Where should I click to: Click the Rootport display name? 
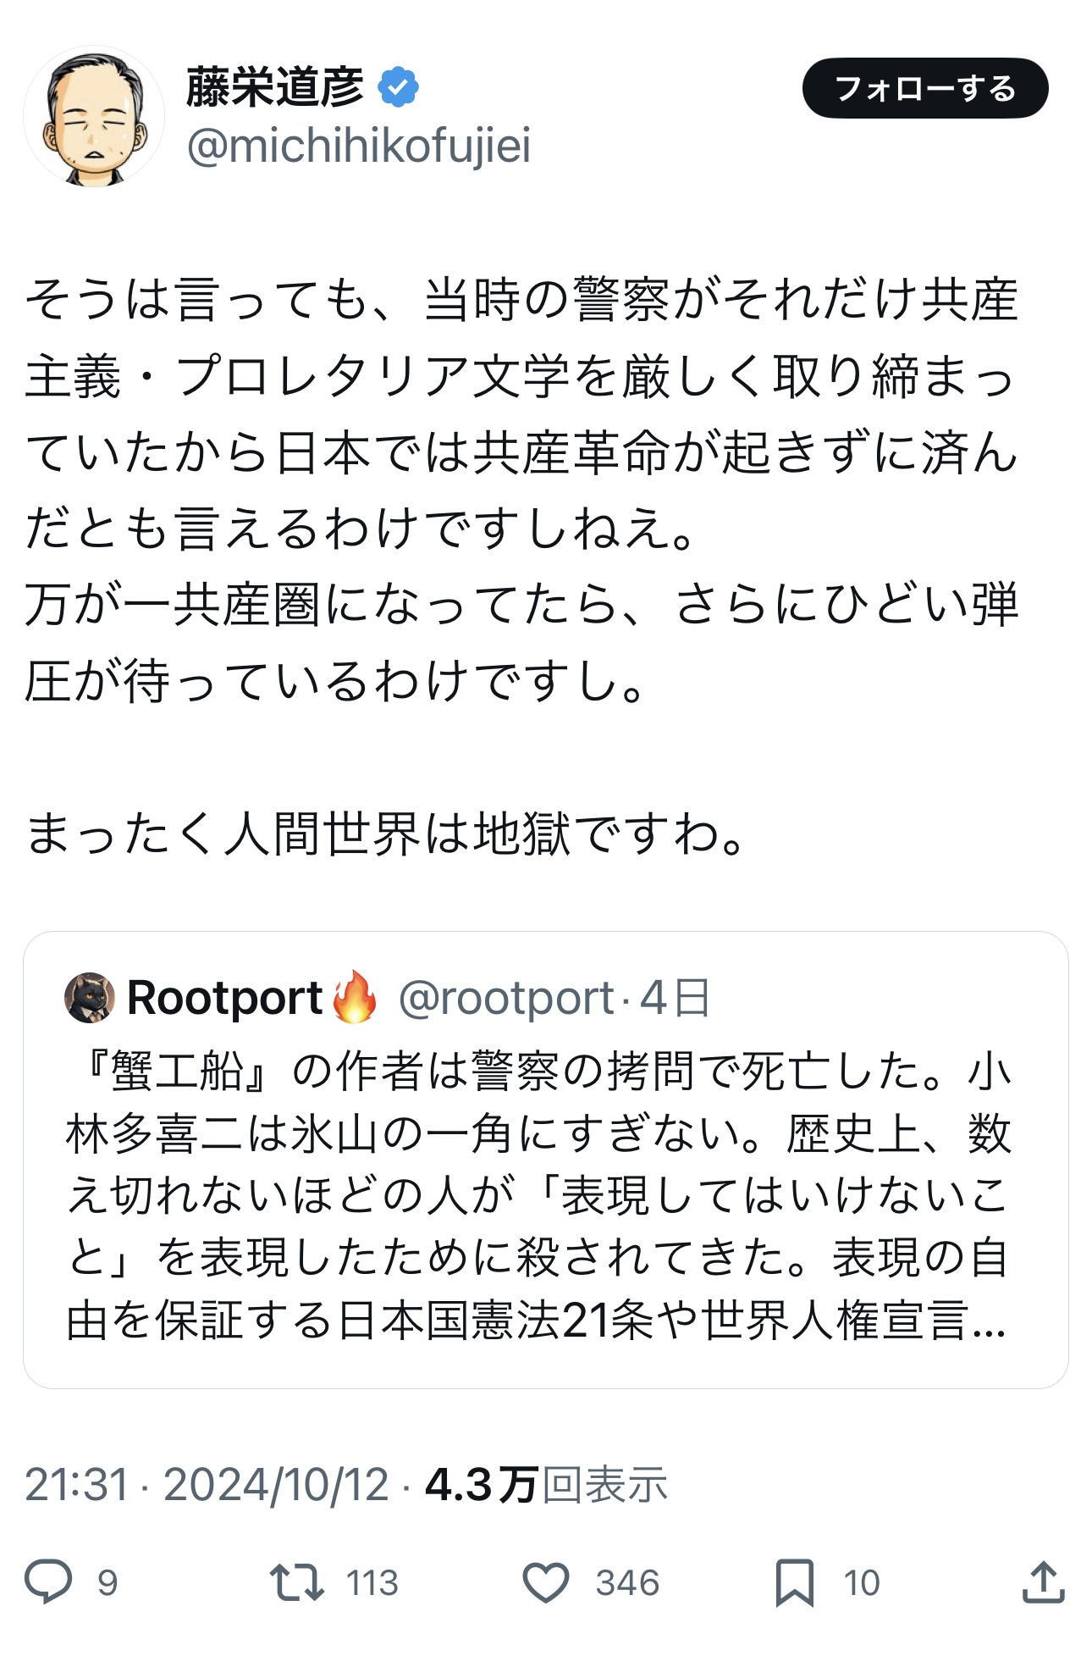point(224,998)
